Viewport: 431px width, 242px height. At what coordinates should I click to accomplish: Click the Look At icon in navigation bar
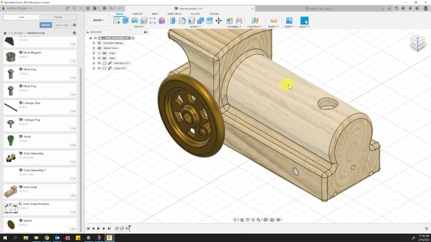tap(242, 220)
